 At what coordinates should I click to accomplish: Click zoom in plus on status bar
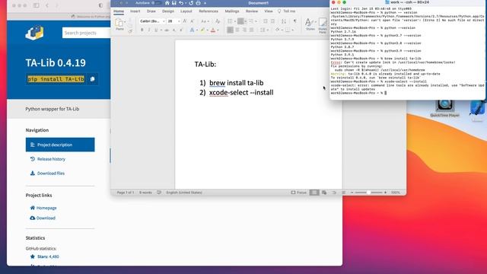tap(386, 193)
